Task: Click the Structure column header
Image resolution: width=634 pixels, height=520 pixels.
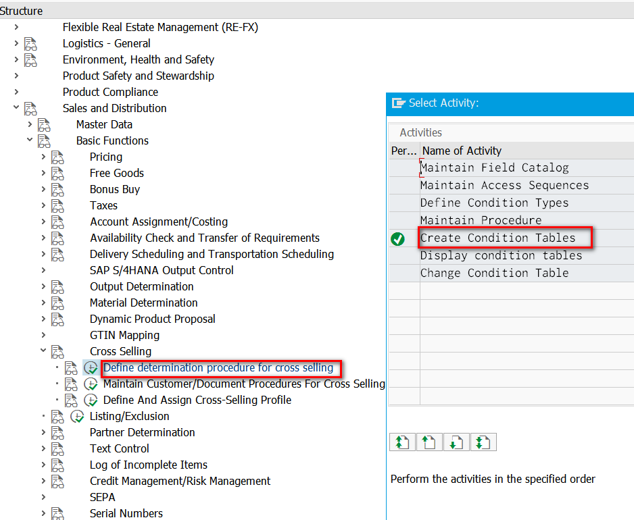Action: 21,11
